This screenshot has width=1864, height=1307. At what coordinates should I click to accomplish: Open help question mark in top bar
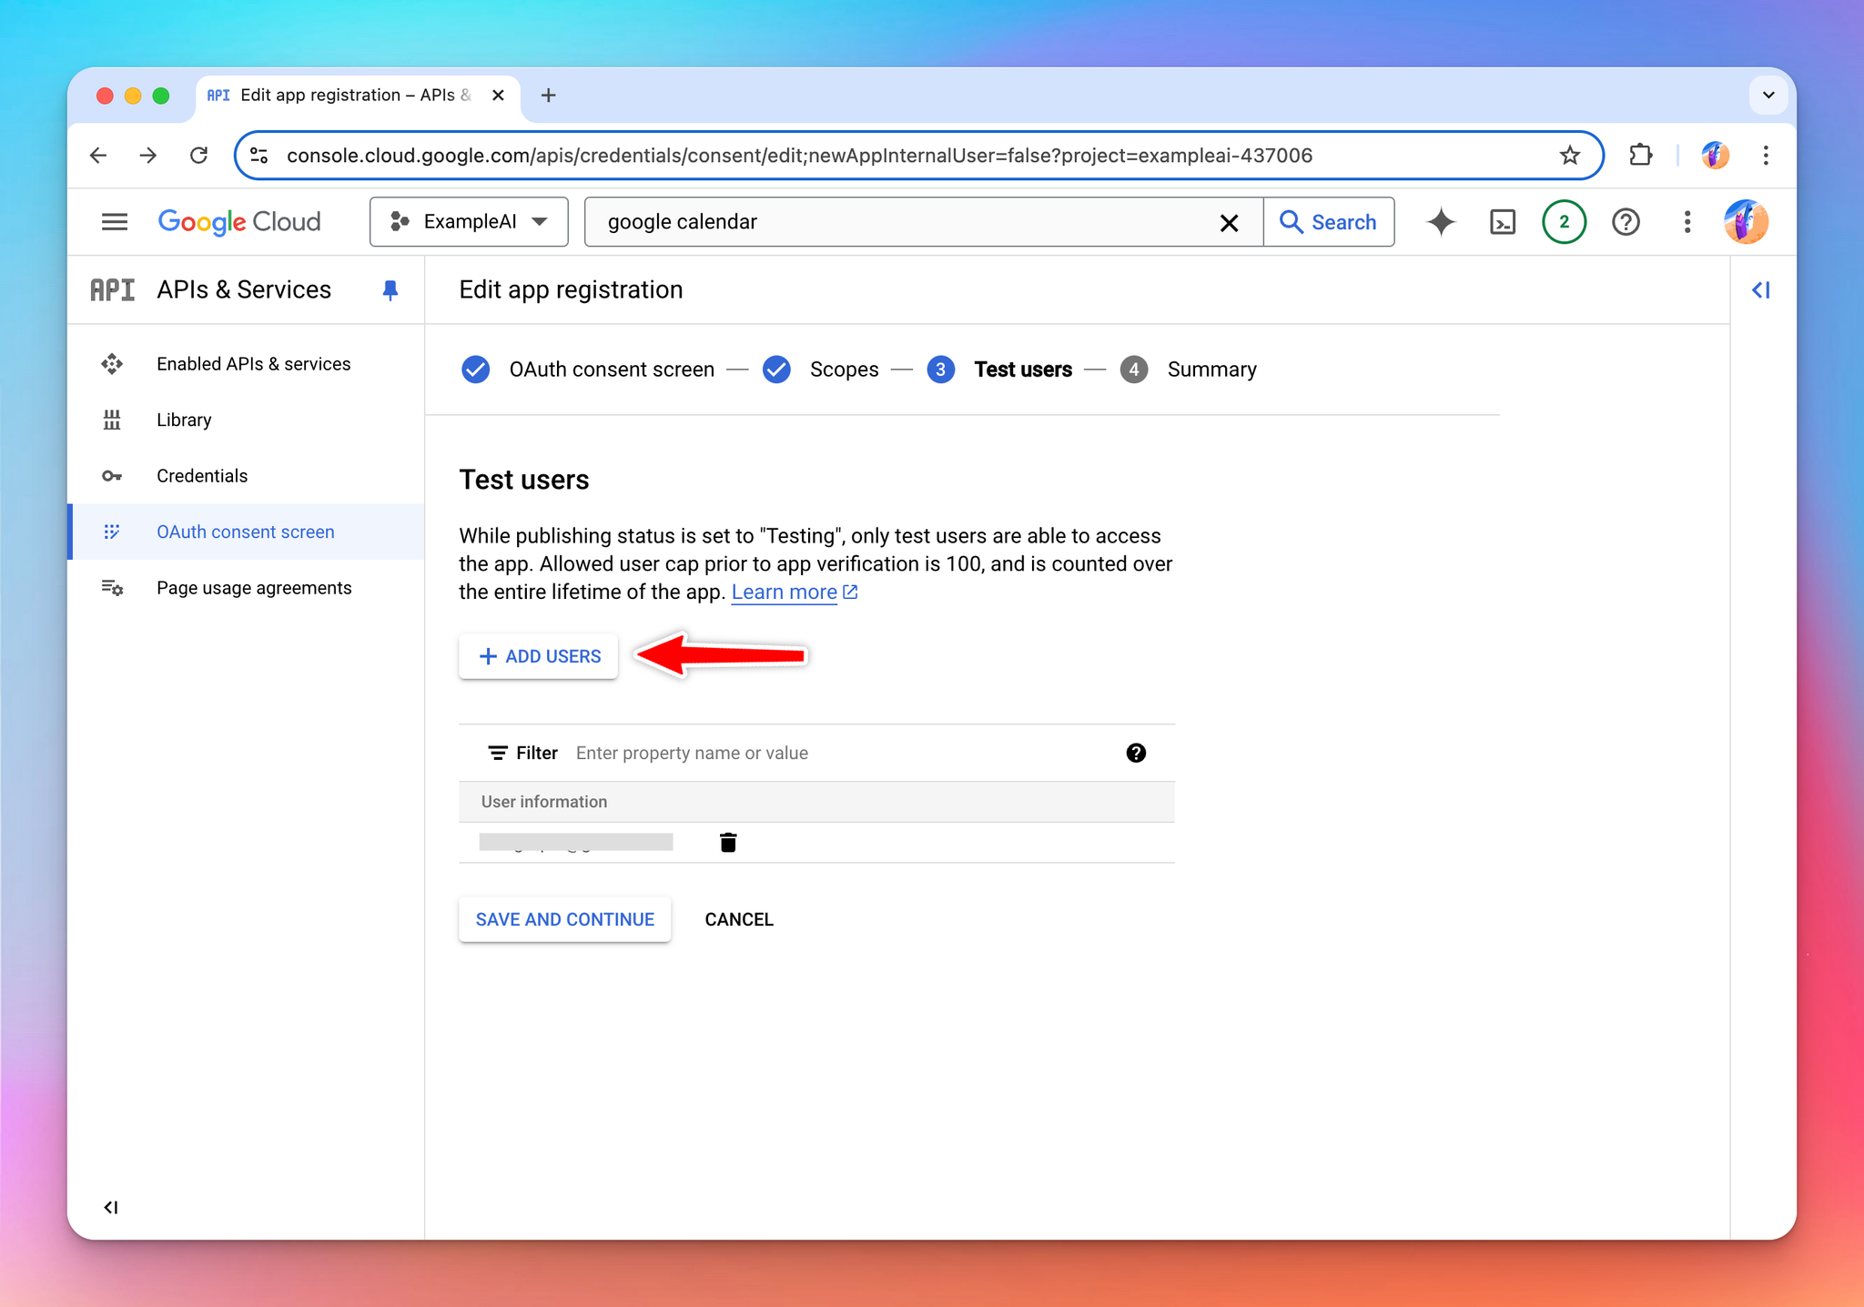(1625, 222)
